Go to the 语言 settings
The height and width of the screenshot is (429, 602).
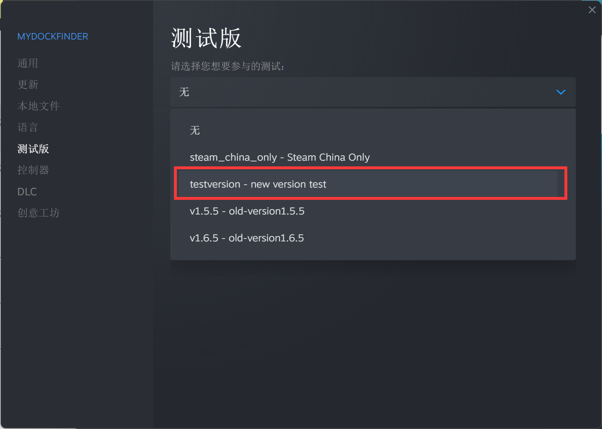point(28,127)
